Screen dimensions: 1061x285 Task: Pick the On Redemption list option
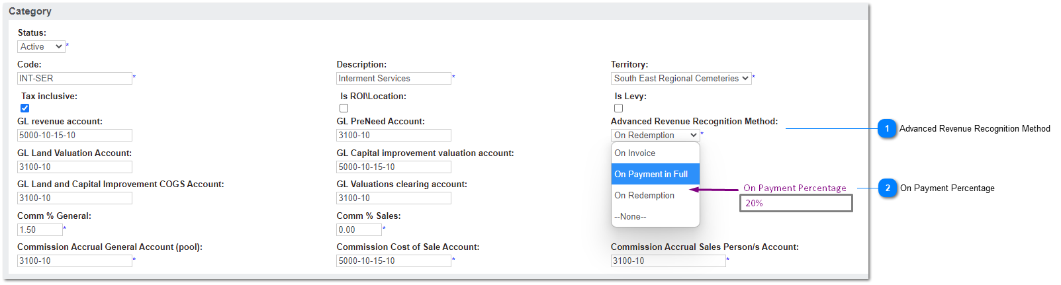pyautogui.click(x=655, y=195)
